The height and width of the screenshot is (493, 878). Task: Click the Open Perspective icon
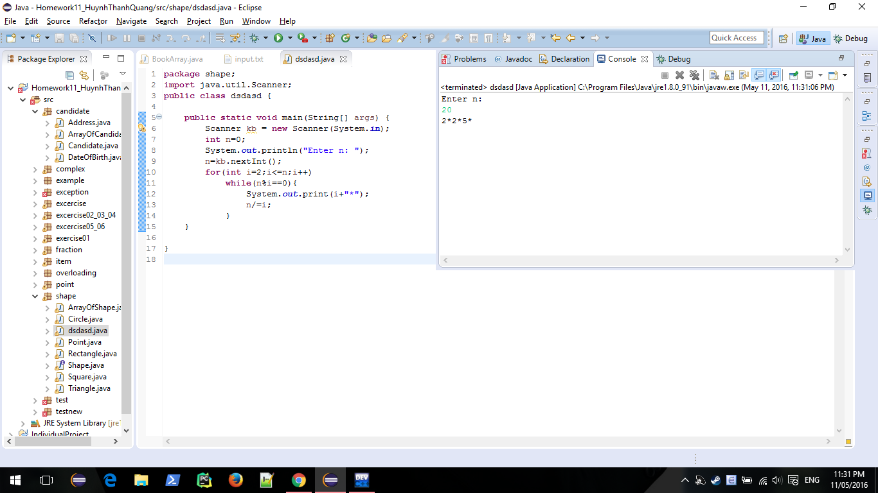pos(783,39)
